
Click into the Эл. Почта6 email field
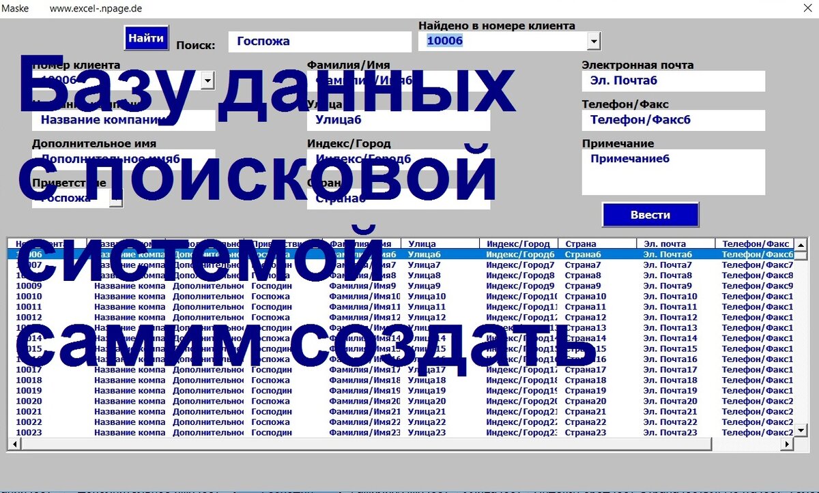point(673,81)
